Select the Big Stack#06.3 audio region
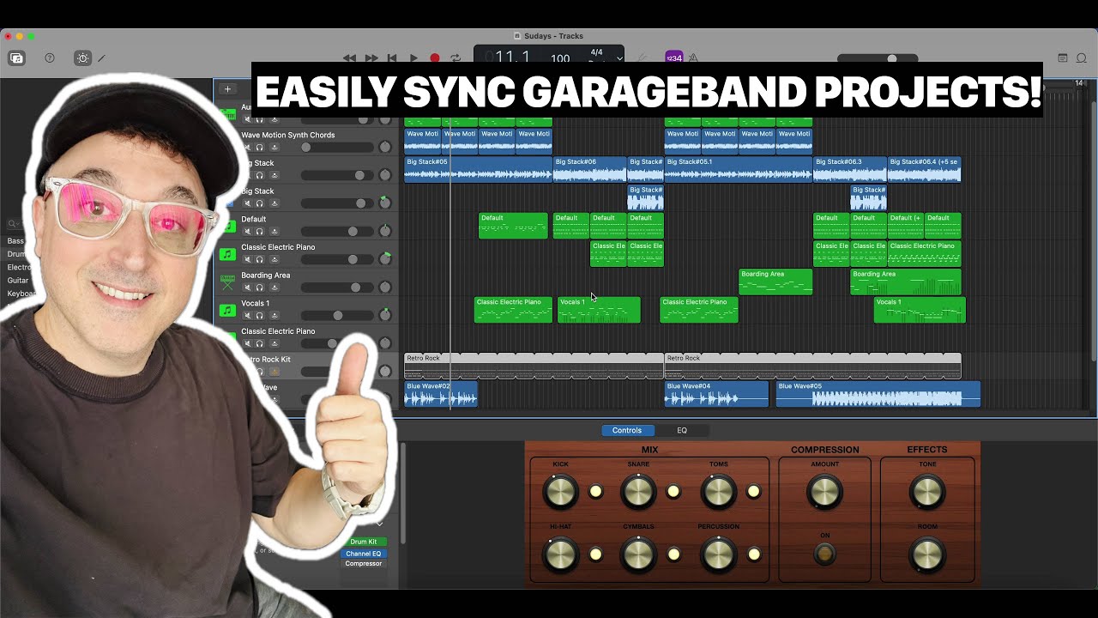The width and height of the screenshot is (1098, 618). coord(849,169)
